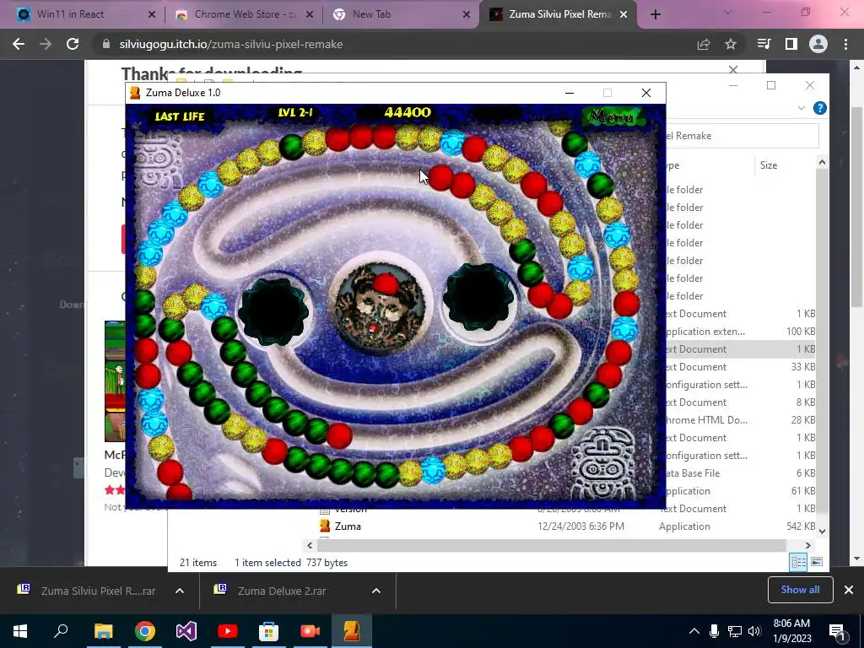Open the Menu button in Zuma game

tap(611, 116)
